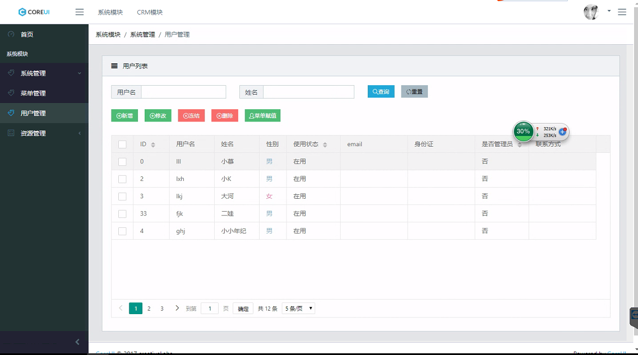Open the 5条/页 page size dropdown
This screenshot has width=638, height=355.
pyautogui.click(x=298, y=309)
